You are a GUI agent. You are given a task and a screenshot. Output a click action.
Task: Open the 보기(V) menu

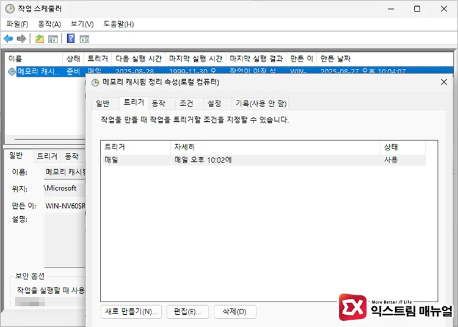point(82,24)
